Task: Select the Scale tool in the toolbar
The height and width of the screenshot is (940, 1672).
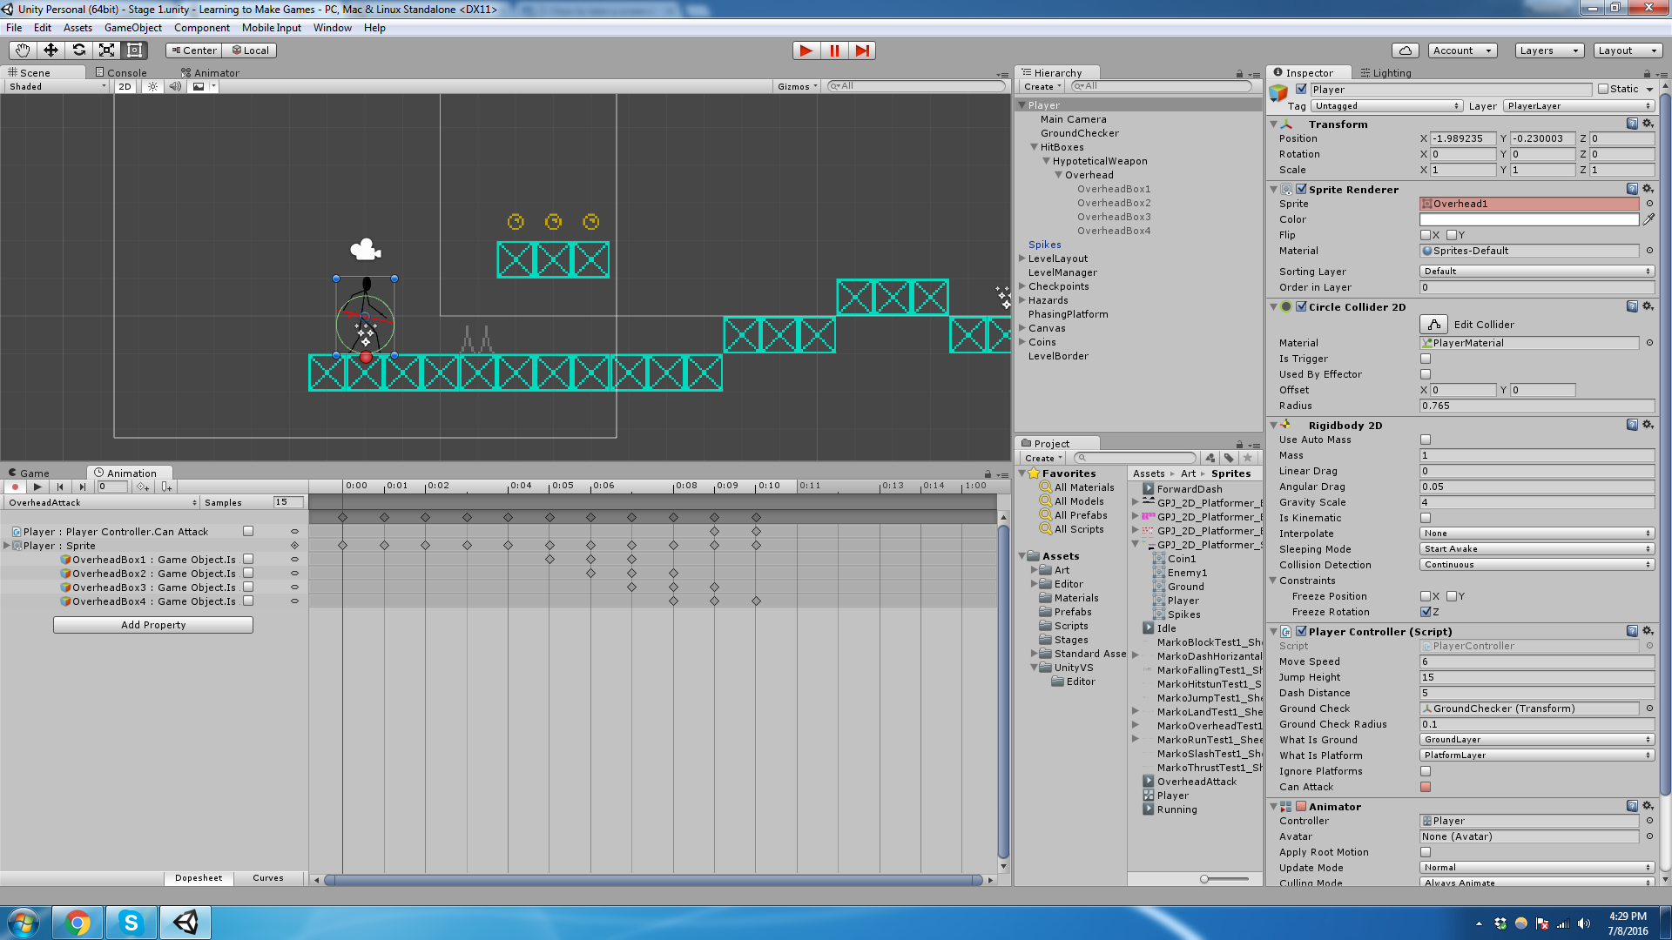Action: click(x=107, y=50)
